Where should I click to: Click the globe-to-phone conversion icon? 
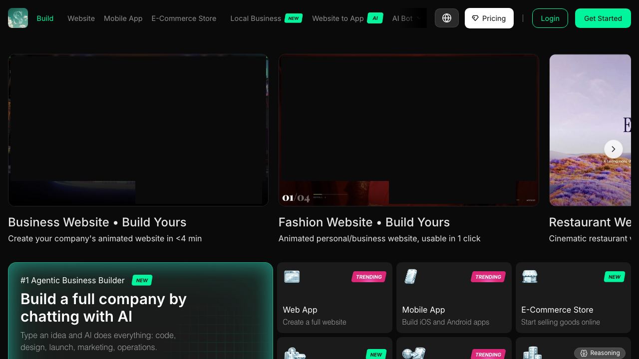point(414,354)
